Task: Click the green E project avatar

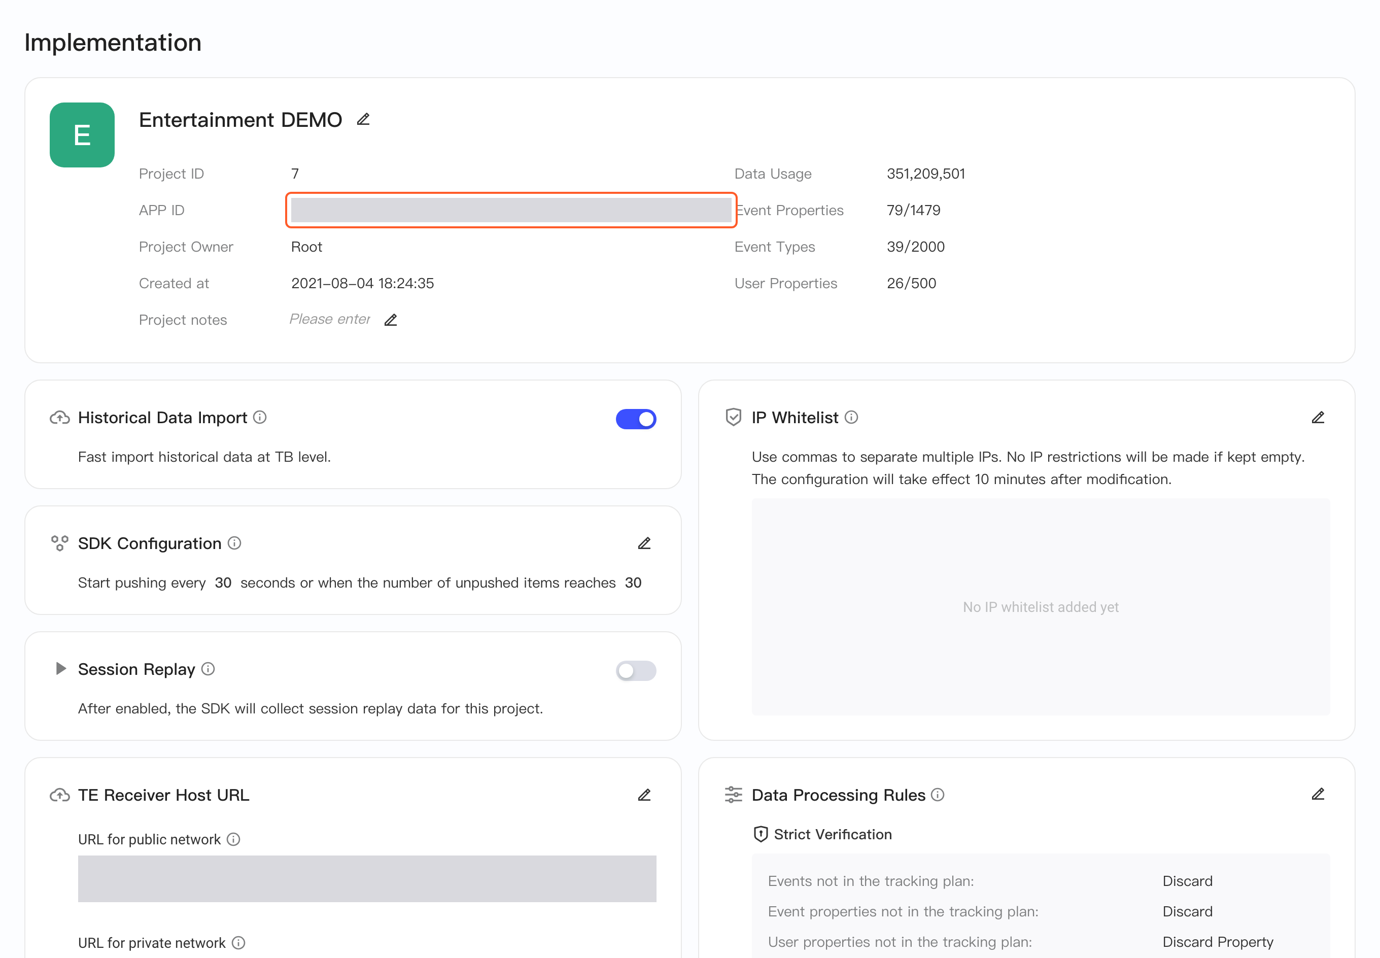Action: click(82, 135)
